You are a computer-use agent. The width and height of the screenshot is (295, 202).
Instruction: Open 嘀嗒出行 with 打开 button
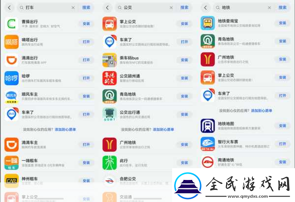coord(87,42)
